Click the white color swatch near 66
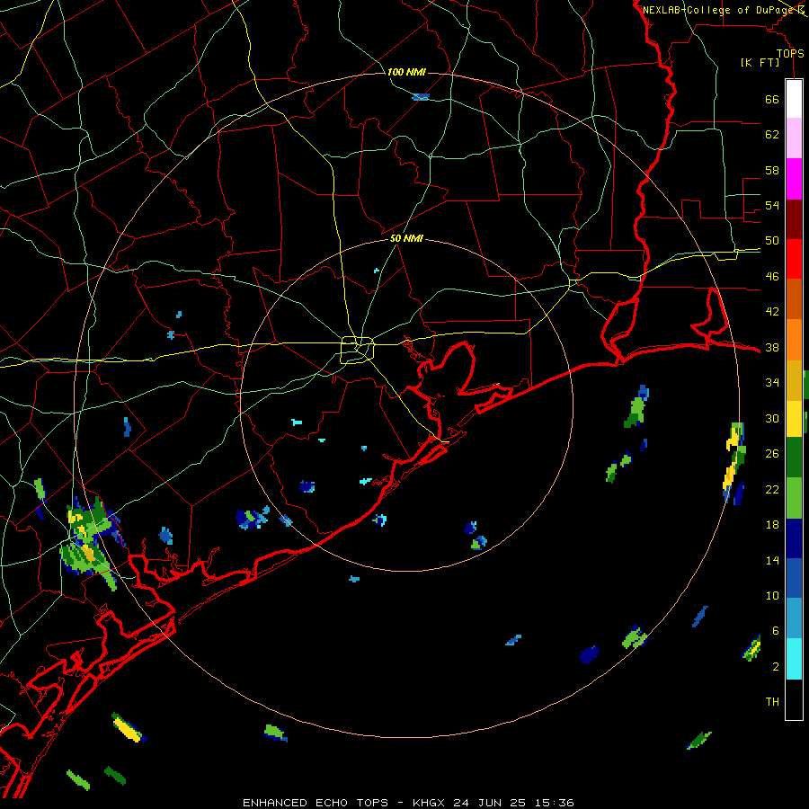Viewport: 809px width, 809px height. click(794, 99)
